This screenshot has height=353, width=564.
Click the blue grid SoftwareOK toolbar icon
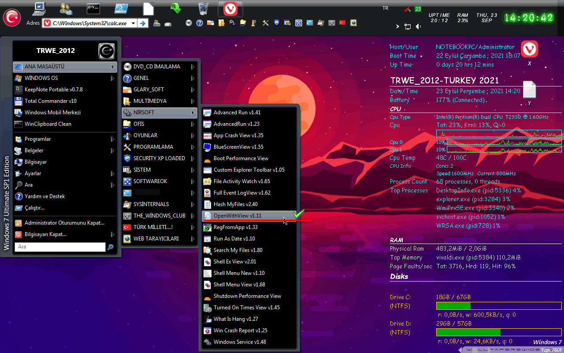point(298,23)
